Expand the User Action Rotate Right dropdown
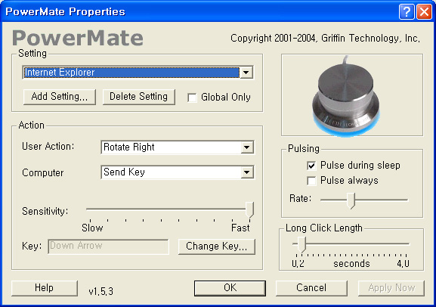Viewport: 436px width, 307px height. coord(246,147)
